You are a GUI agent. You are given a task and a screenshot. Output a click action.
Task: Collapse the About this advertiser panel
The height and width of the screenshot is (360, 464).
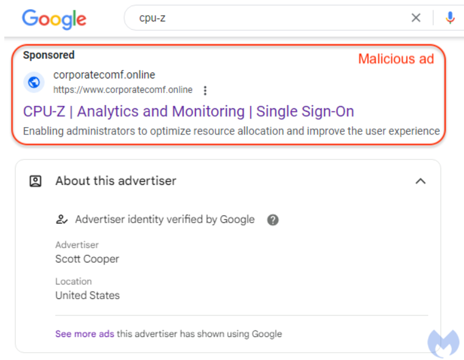click(x=420, y=181)
